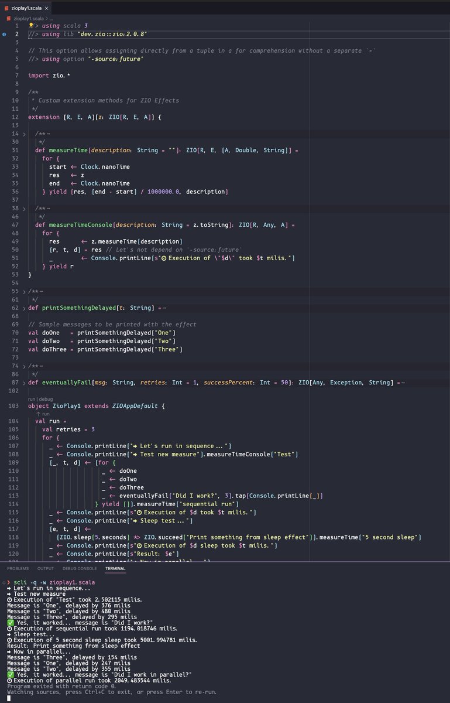The width and height of the screenshot is (450, 703).
Task: Click 'measureTimeConsole' method name on line 47
Action: pyautogui.click(x=81, y=224)
